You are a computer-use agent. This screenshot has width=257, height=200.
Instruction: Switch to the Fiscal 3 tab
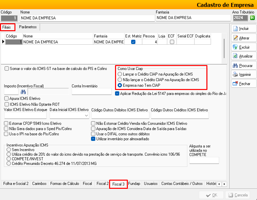[118, 184]
